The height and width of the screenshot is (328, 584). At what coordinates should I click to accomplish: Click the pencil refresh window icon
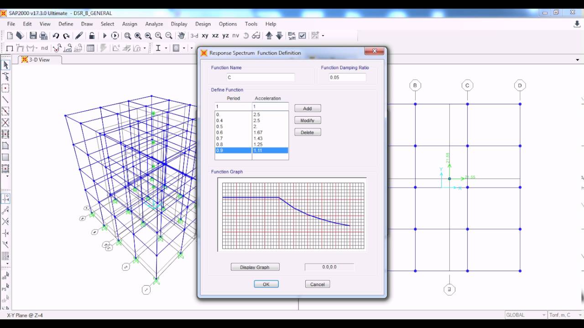[x=79, y=36]
